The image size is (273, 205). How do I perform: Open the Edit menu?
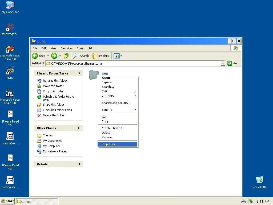[x=44, y=48]
